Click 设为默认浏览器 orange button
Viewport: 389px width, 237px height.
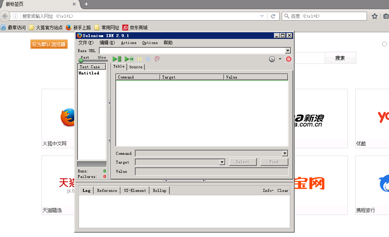[49, 44]
